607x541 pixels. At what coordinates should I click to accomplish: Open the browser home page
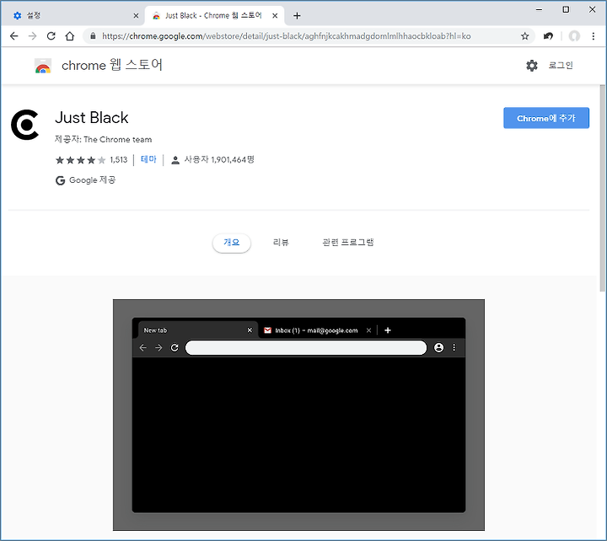tap(70, 36)
